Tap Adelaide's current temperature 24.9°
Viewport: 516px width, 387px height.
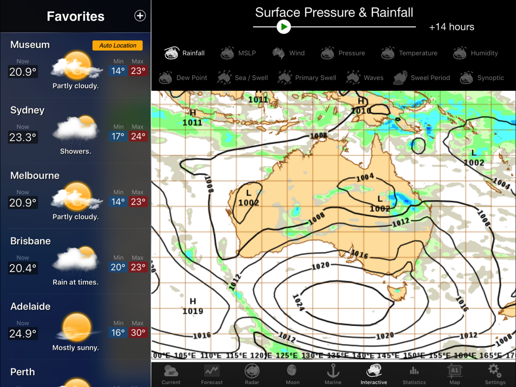23,334
